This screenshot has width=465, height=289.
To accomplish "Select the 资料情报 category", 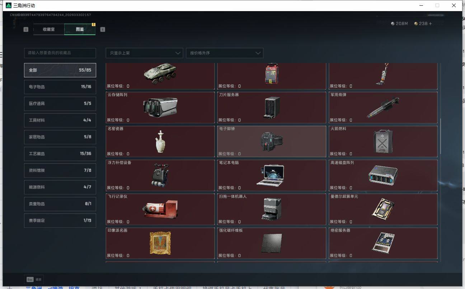I will (60, 170).
